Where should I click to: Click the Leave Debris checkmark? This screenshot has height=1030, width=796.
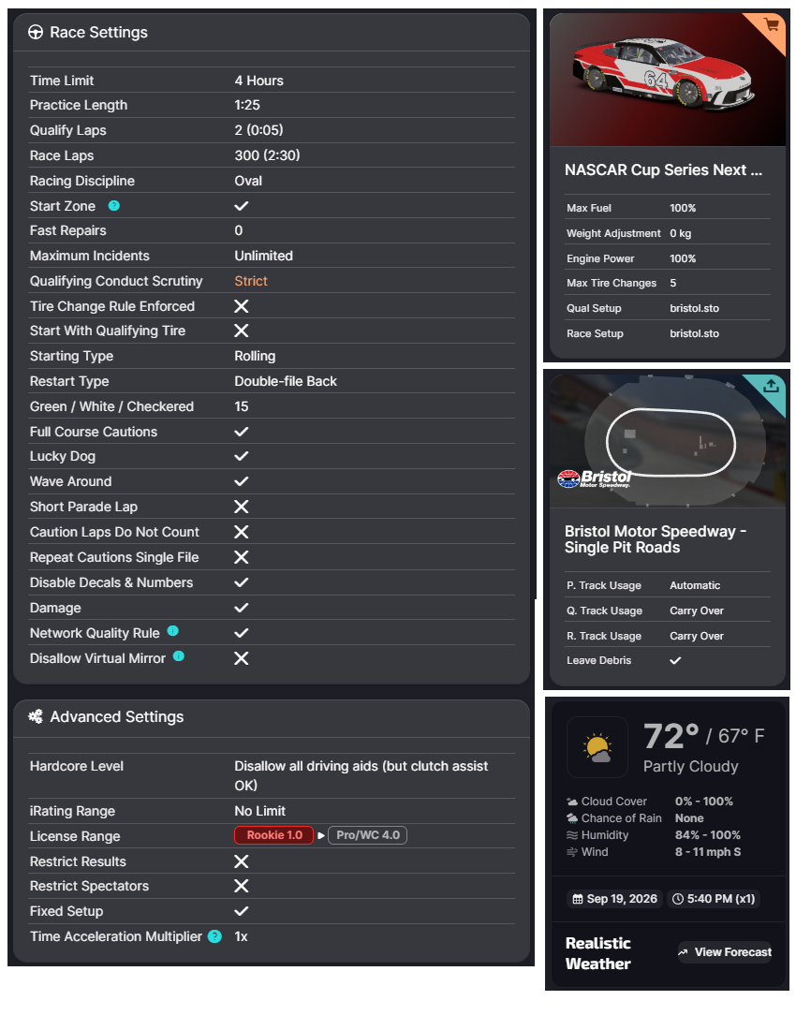tap(675, 660)
